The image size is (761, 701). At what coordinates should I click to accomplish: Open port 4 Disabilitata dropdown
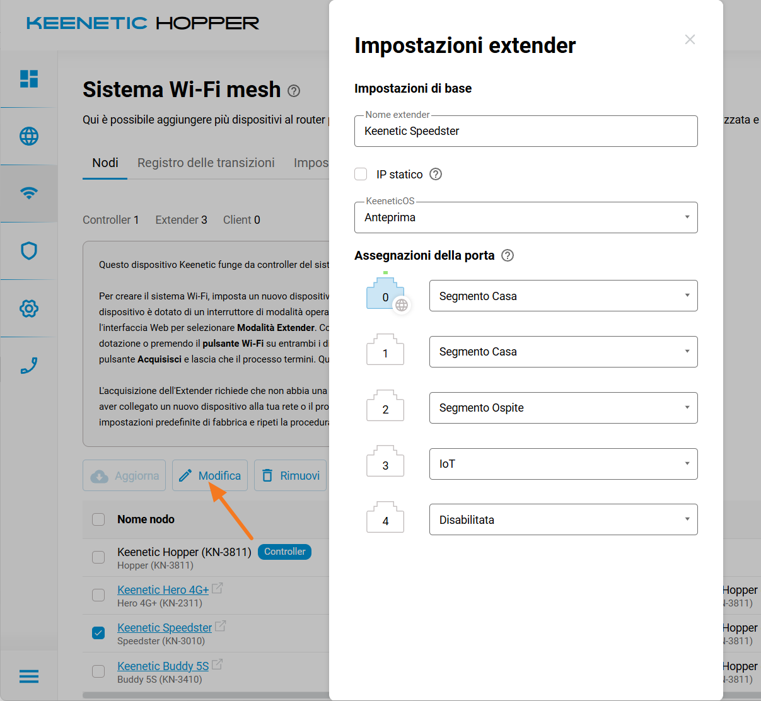(563, 519)
